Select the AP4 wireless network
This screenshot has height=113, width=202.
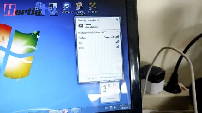[98, 43]
